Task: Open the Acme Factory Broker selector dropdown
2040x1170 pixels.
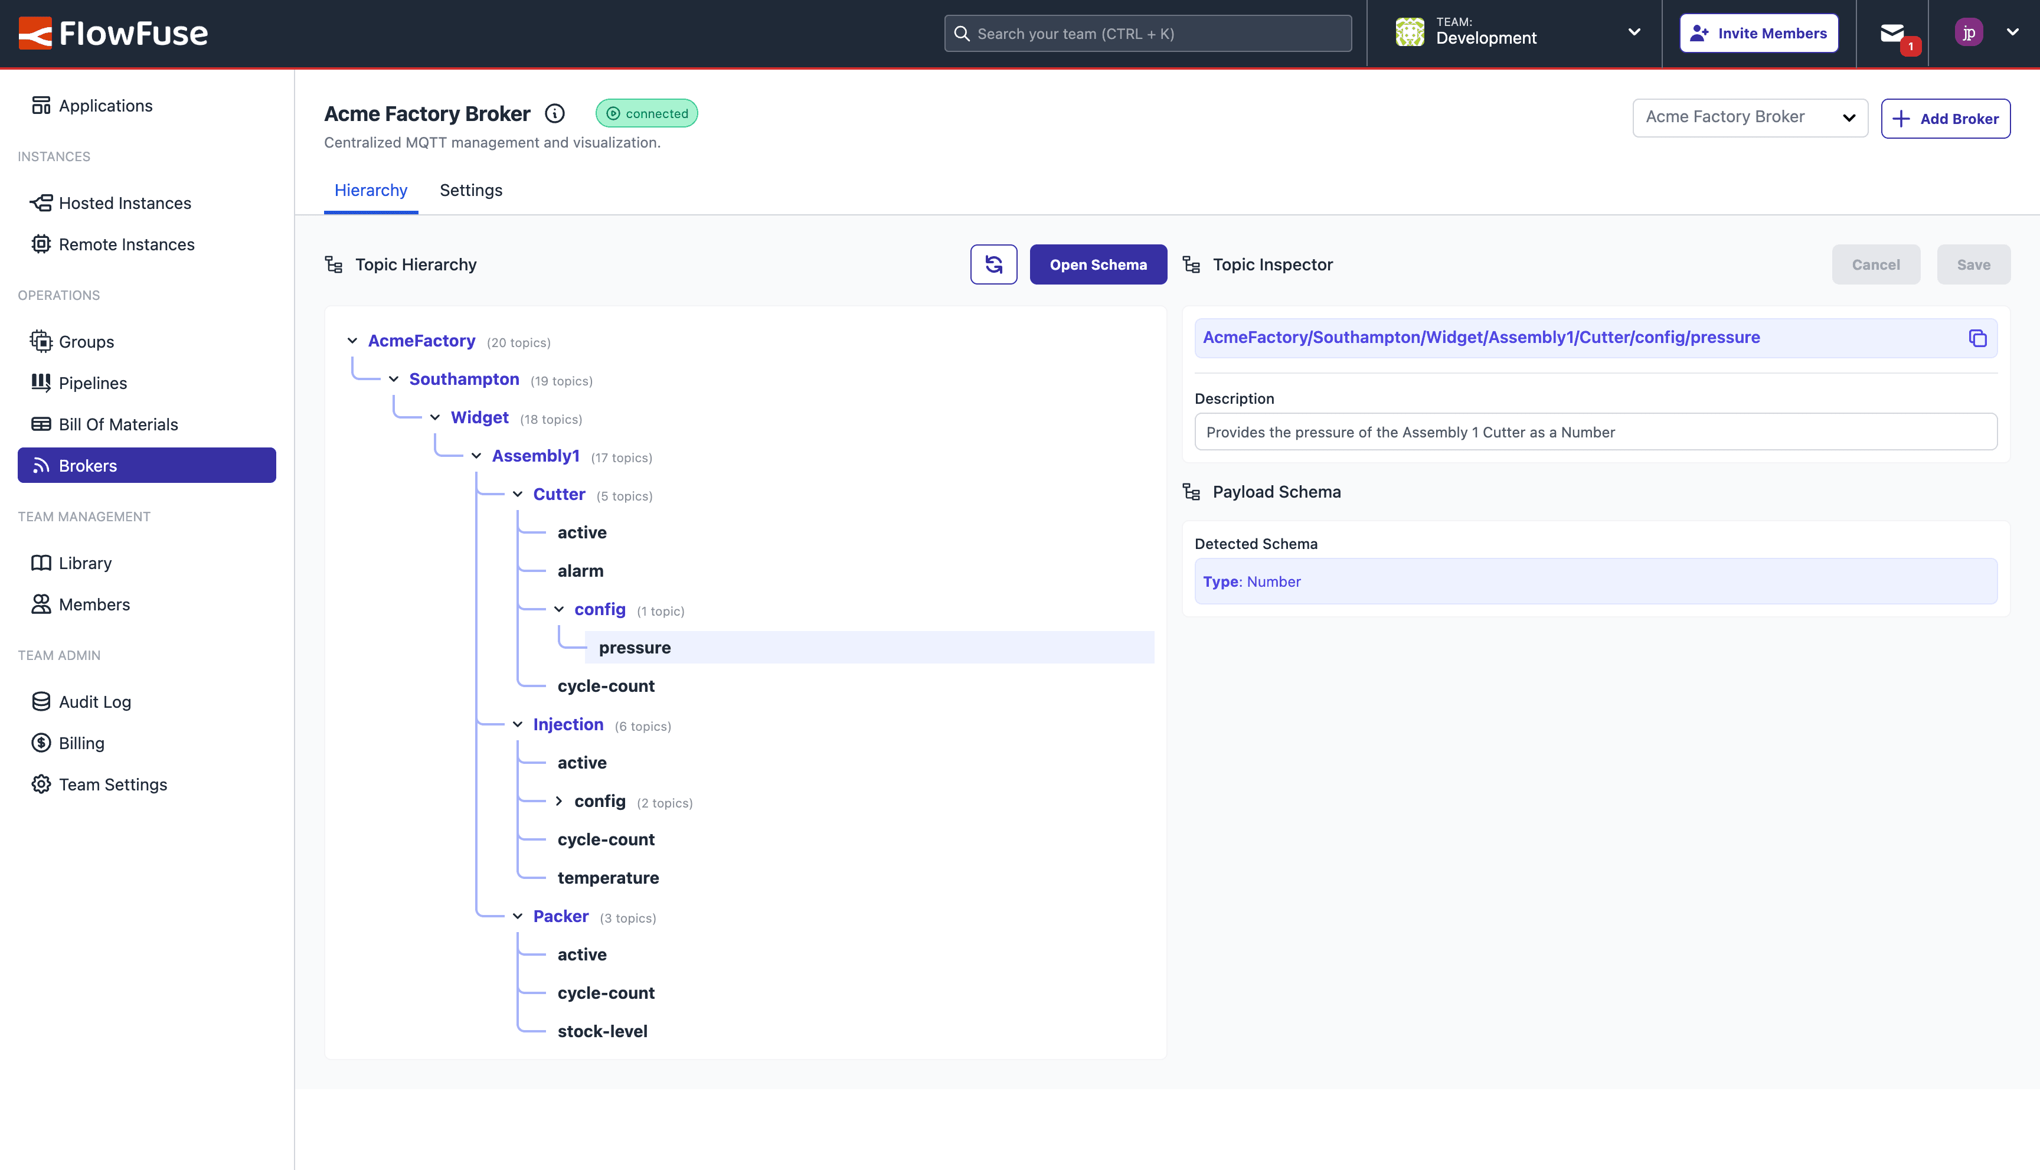Action: 1749,117
